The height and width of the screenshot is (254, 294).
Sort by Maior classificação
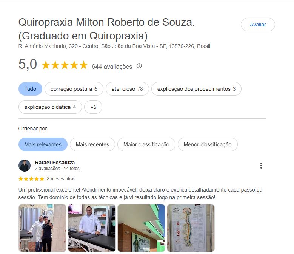(146, 144)
